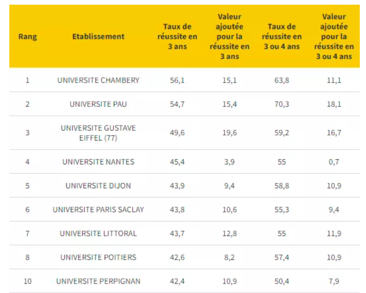
Task: Click the 'Taux de réussite en 3 ou 4 ans' header
Action: 282,36
